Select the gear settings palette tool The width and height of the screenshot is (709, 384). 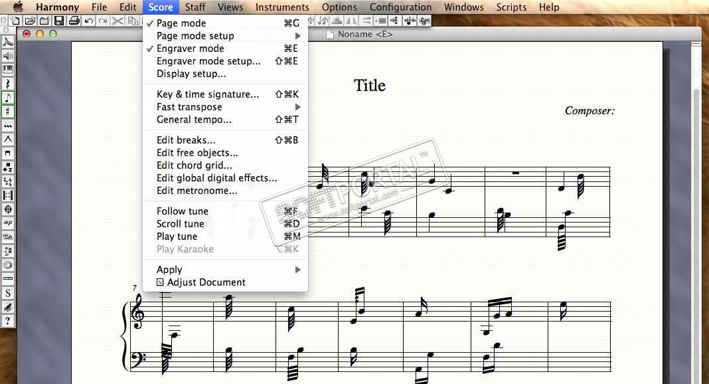click(8, 265)
